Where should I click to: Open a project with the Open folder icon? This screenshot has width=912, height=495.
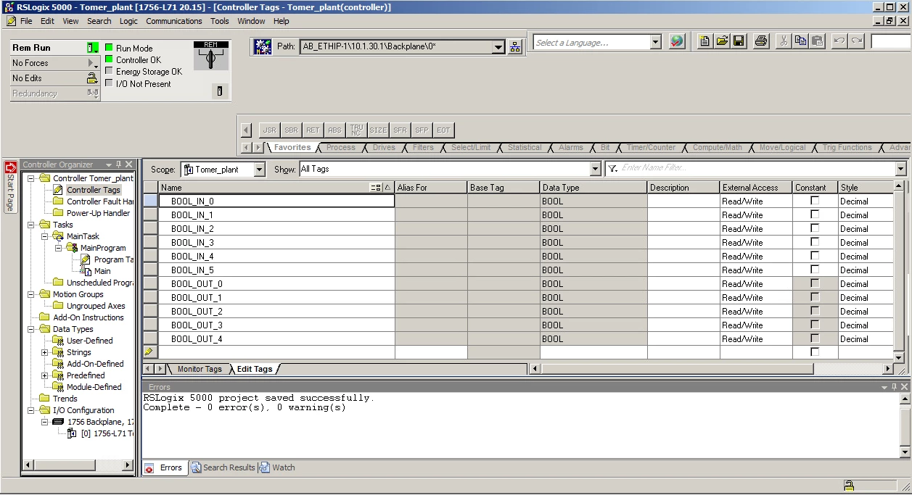[x=722, y=41]
